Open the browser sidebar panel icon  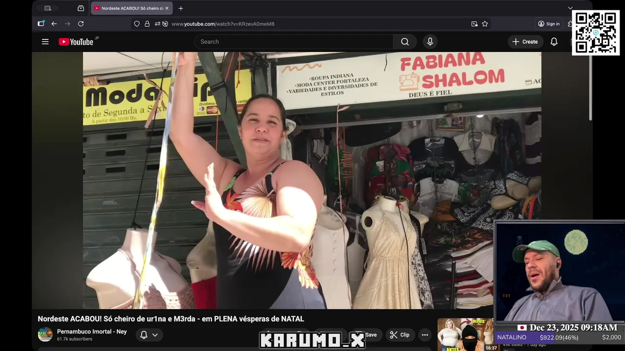[41, 24]
